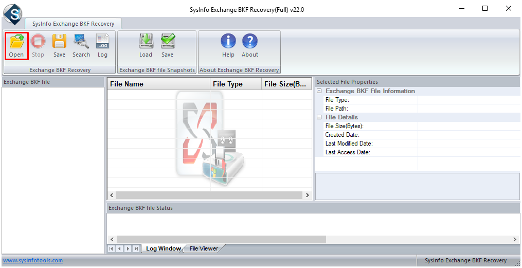Image resolution: width=522 pixels, height=268 pixels.
Task: Click status log scrollbar right arrow
Action: [x=515, y=239]
